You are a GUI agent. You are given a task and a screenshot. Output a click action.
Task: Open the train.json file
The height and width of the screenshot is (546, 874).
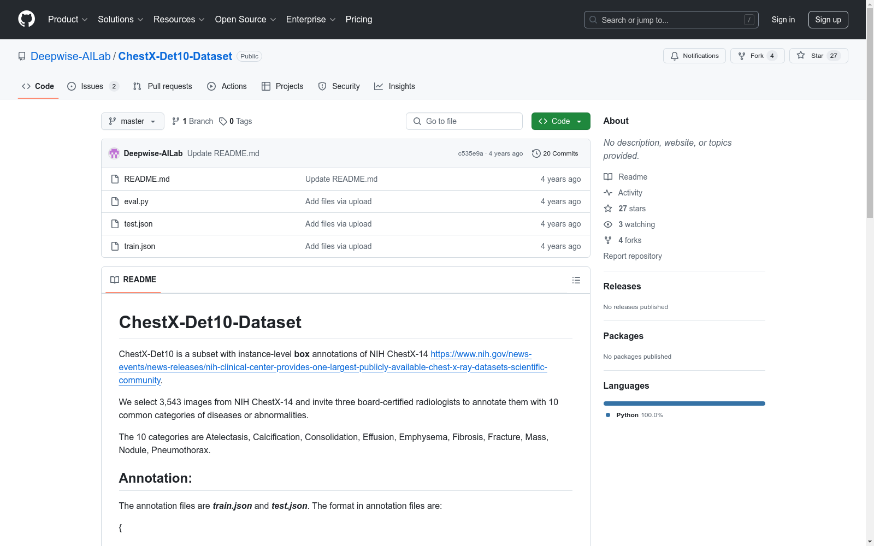point(139,246)
